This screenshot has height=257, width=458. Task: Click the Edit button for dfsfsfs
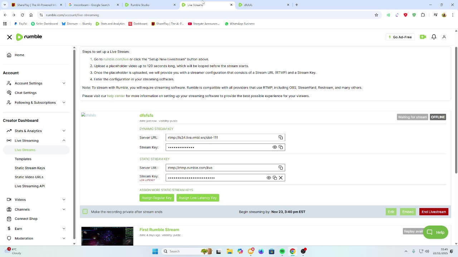click(391, 212)
